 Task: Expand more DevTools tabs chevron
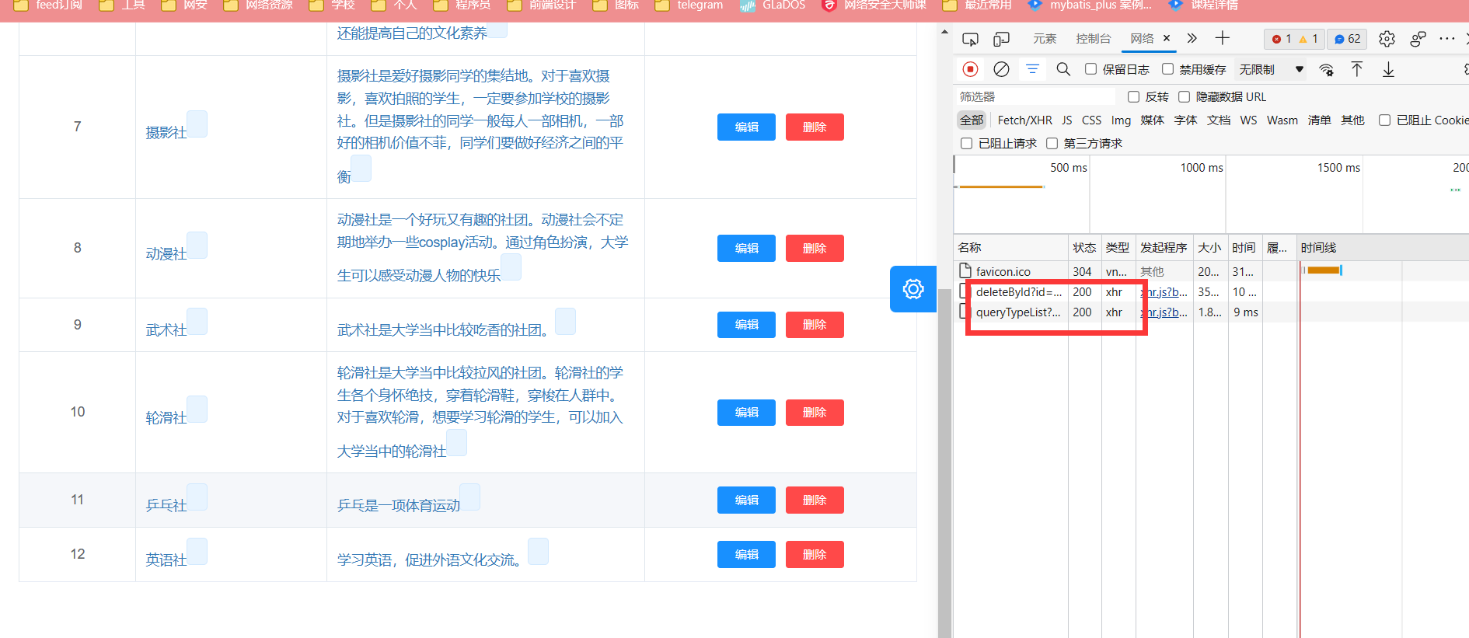[1192, 38]
